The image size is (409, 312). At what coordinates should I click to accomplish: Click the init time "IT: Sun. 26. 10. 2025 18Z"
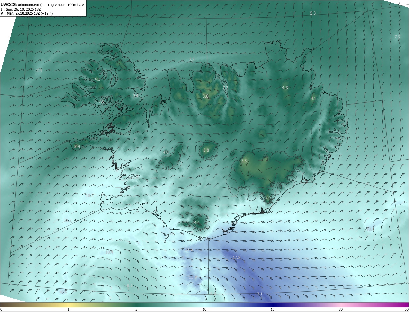tap(21, 9)
